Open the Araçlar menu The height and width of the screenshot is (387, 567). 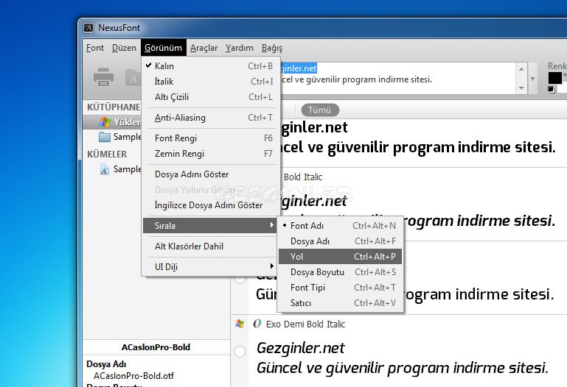tap(204, 48)
